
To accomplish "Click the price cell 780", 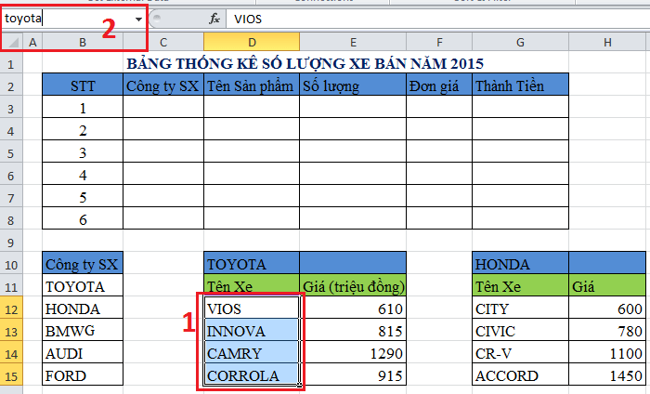I will click(607, 331).
